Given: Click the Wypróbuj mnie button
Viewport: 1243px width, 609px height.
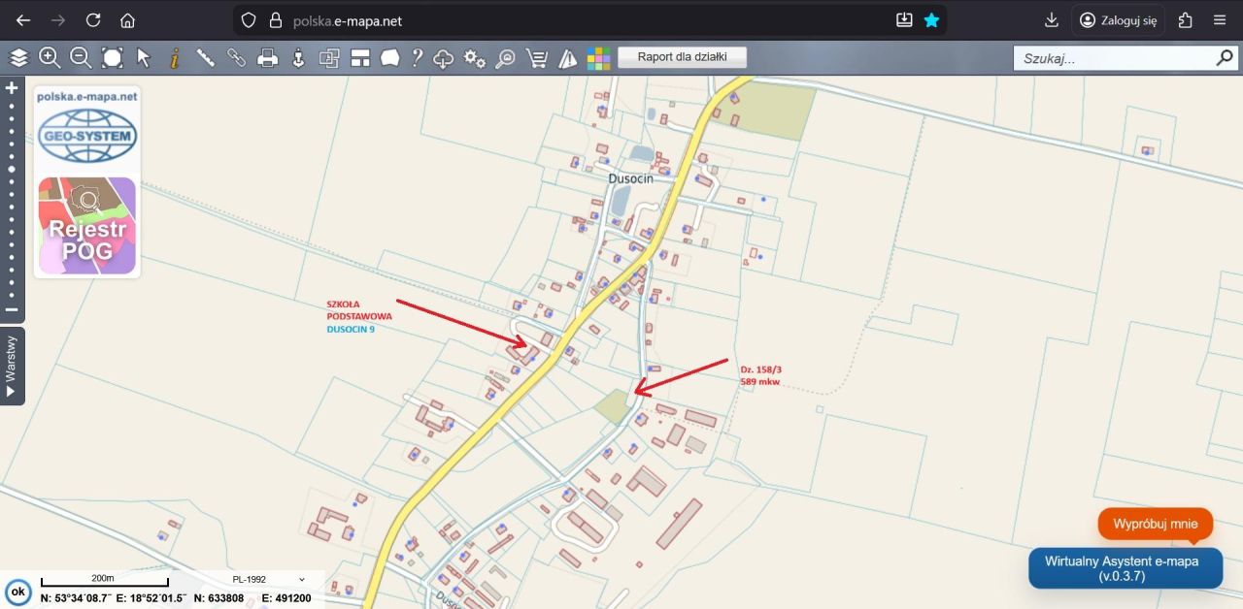Looking at the screenshot, I should [1155, 524].
